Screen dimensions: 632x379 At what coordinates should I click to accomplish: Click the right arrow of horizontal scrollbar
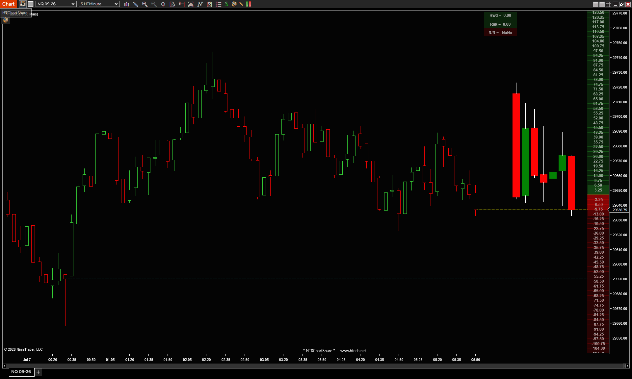[627, 366]
